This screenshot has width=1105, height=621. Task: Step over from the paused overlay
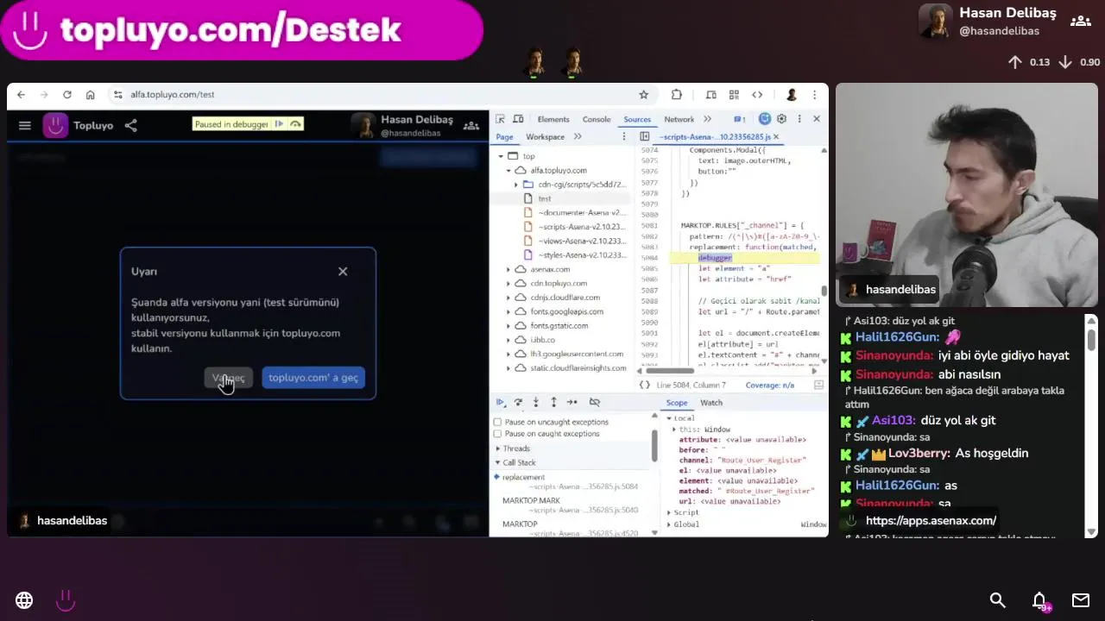(295, 124)
